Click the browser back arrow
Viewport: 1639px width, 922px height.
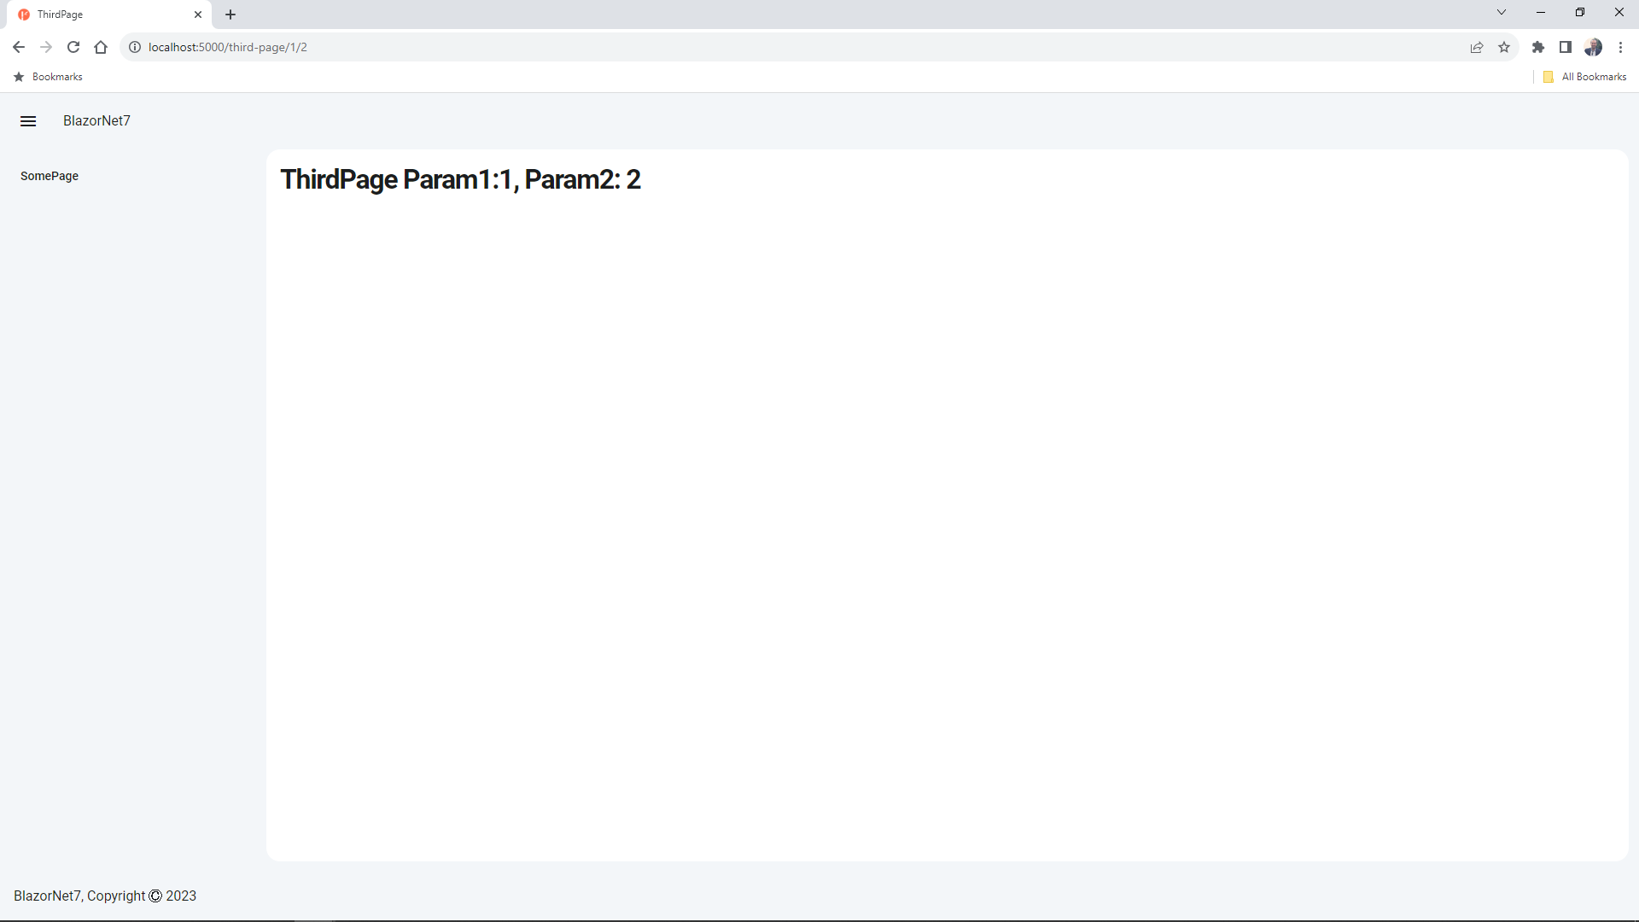coord(18,47)
